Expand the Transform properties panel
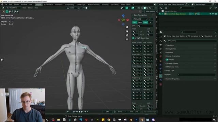 170,45
